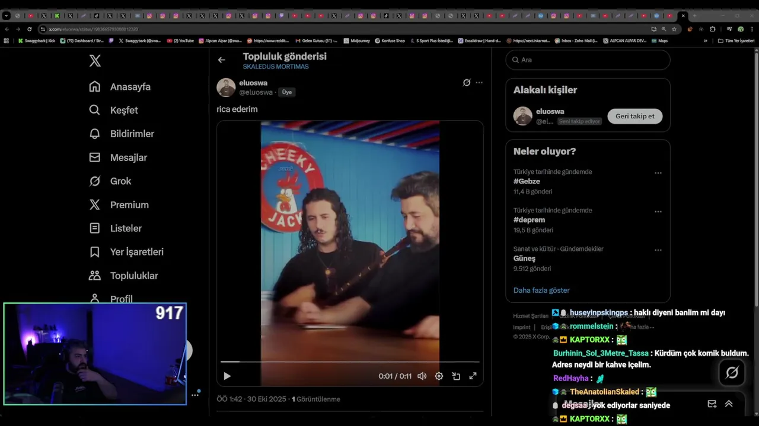Open the S Sport Plus bookmark
Viewport: 759px width, 426px height.
point(432,41)
